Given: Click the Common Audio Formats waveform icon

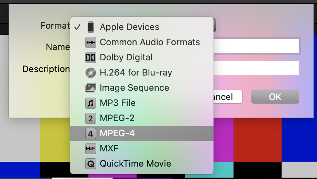Looking at the screenshot, I should click(x=90, y=42).
